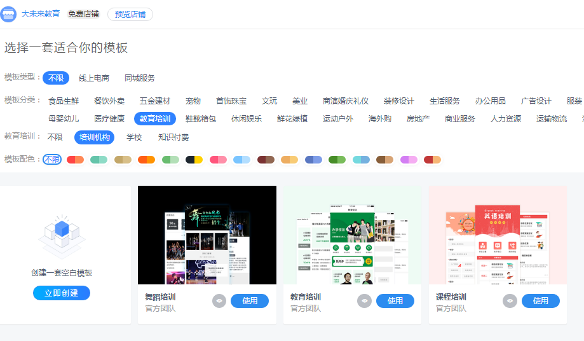Viewport: 584px width, 341px height.
Task: Filter by 生活服务 category
Action: [445, 101]
